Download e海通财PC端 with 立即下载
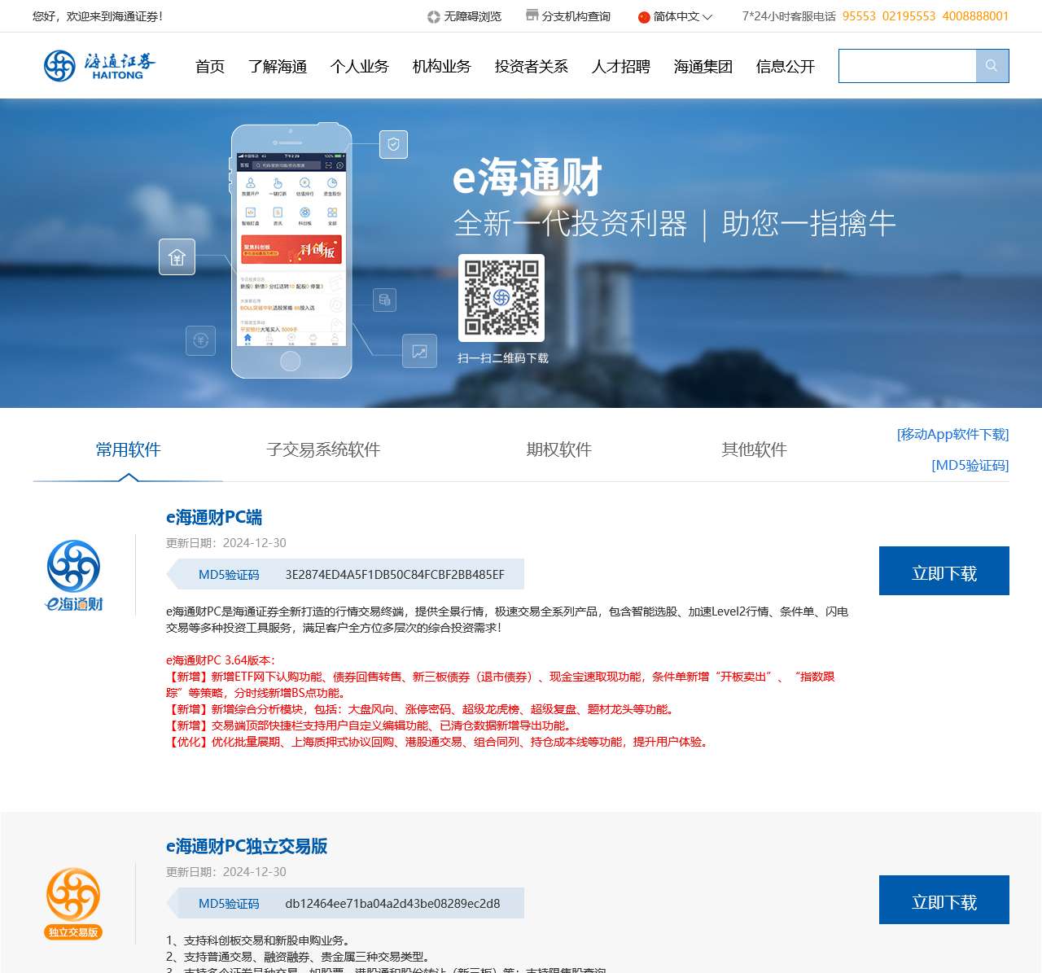The width and height of the screenshot is (1042, 973). click(x=944, y=571)
